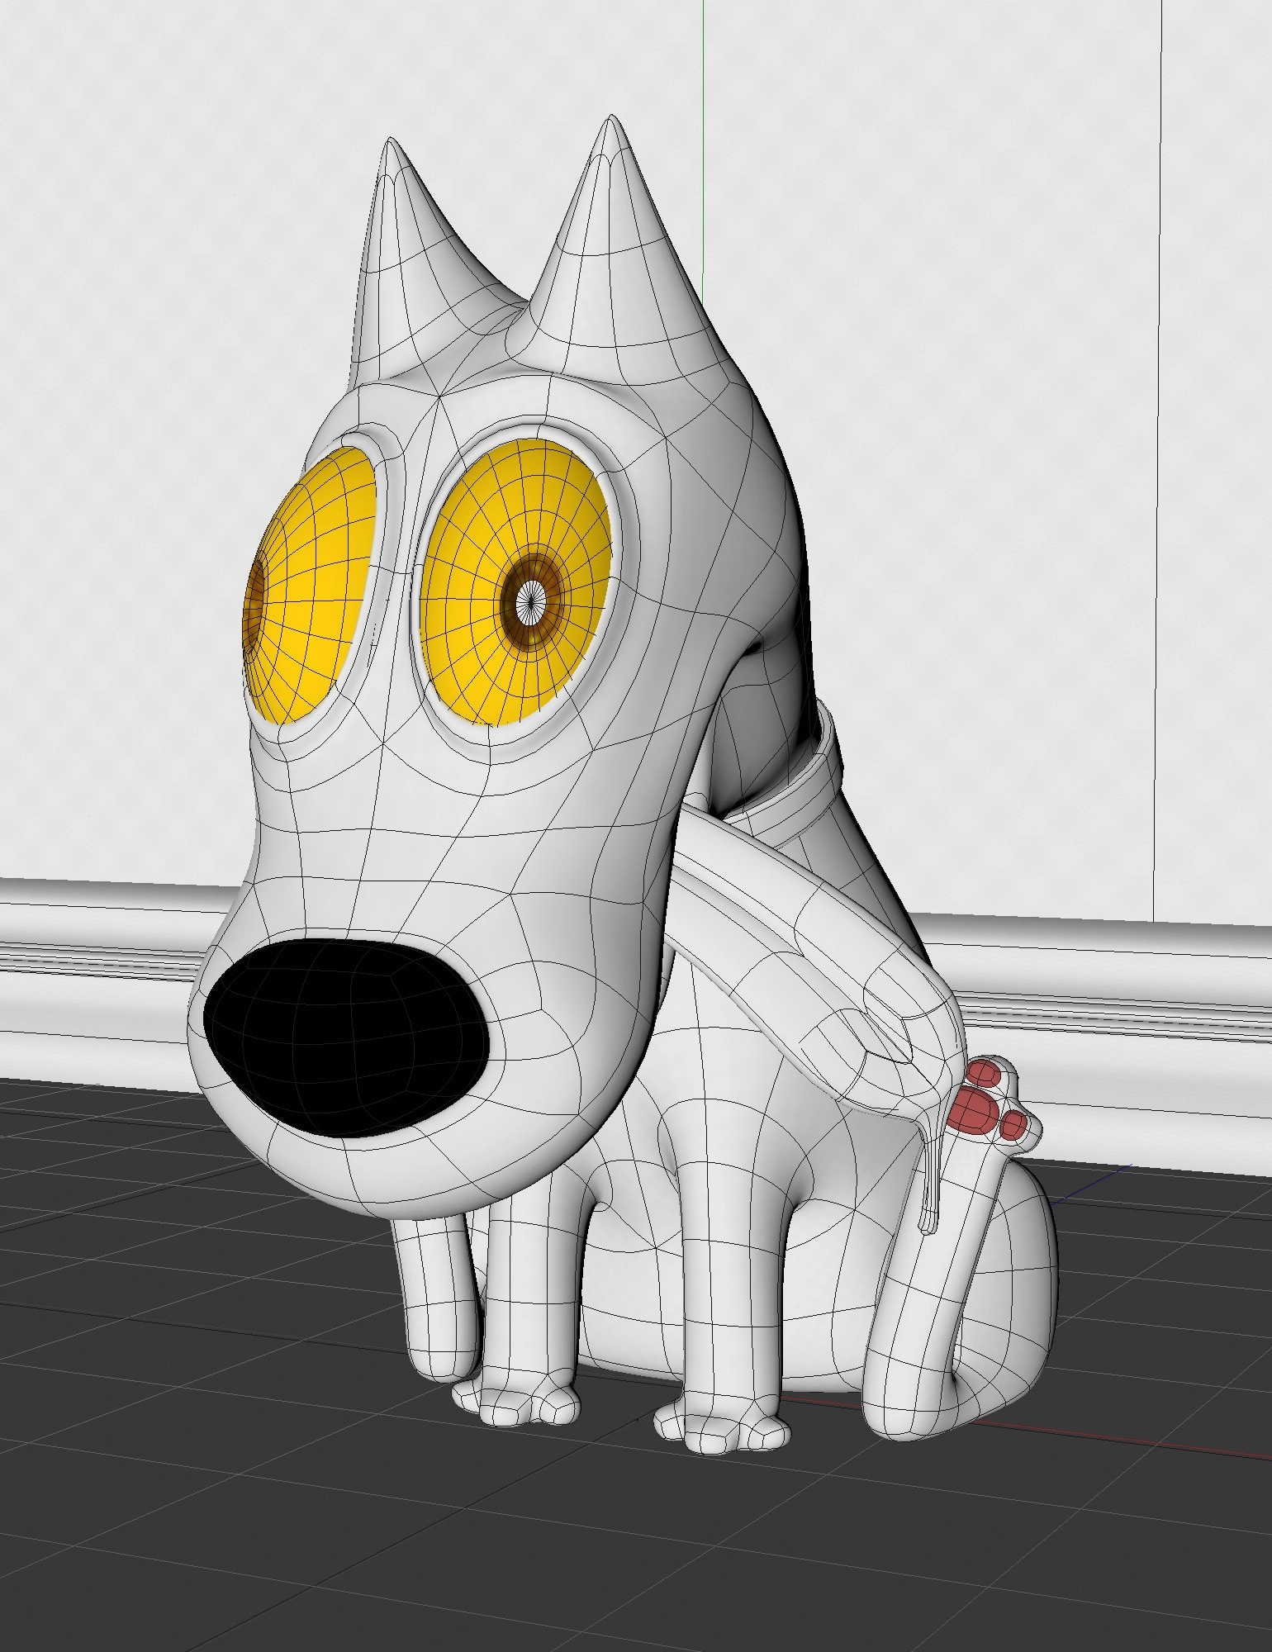Click the largest red paw pad
Image resolution: width=1272 pixels, height=1652 pixels.
(x=975, y=1109)
